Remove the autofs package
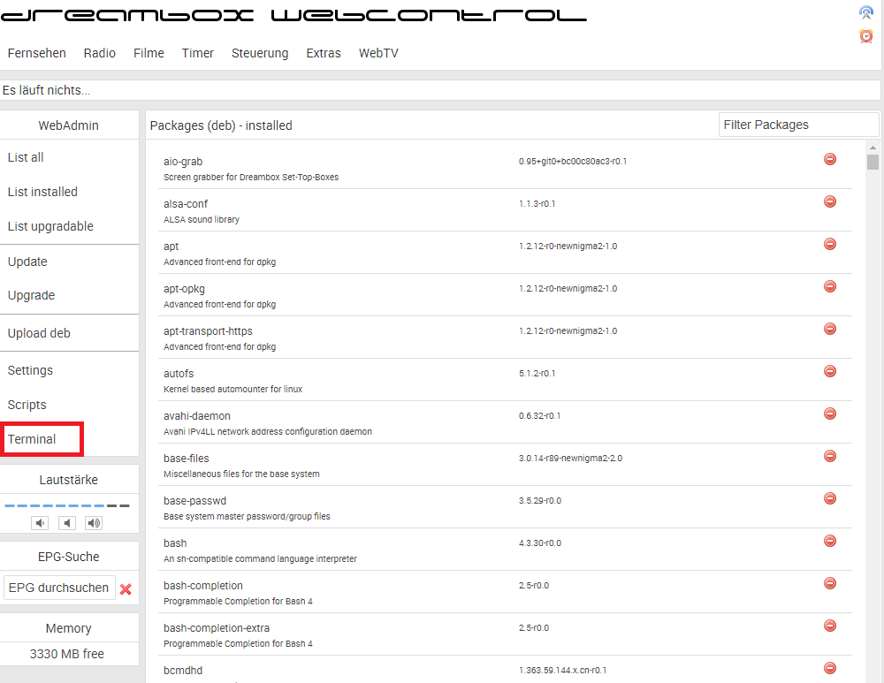This screenshot has height=683, width=884. (830, 371)
